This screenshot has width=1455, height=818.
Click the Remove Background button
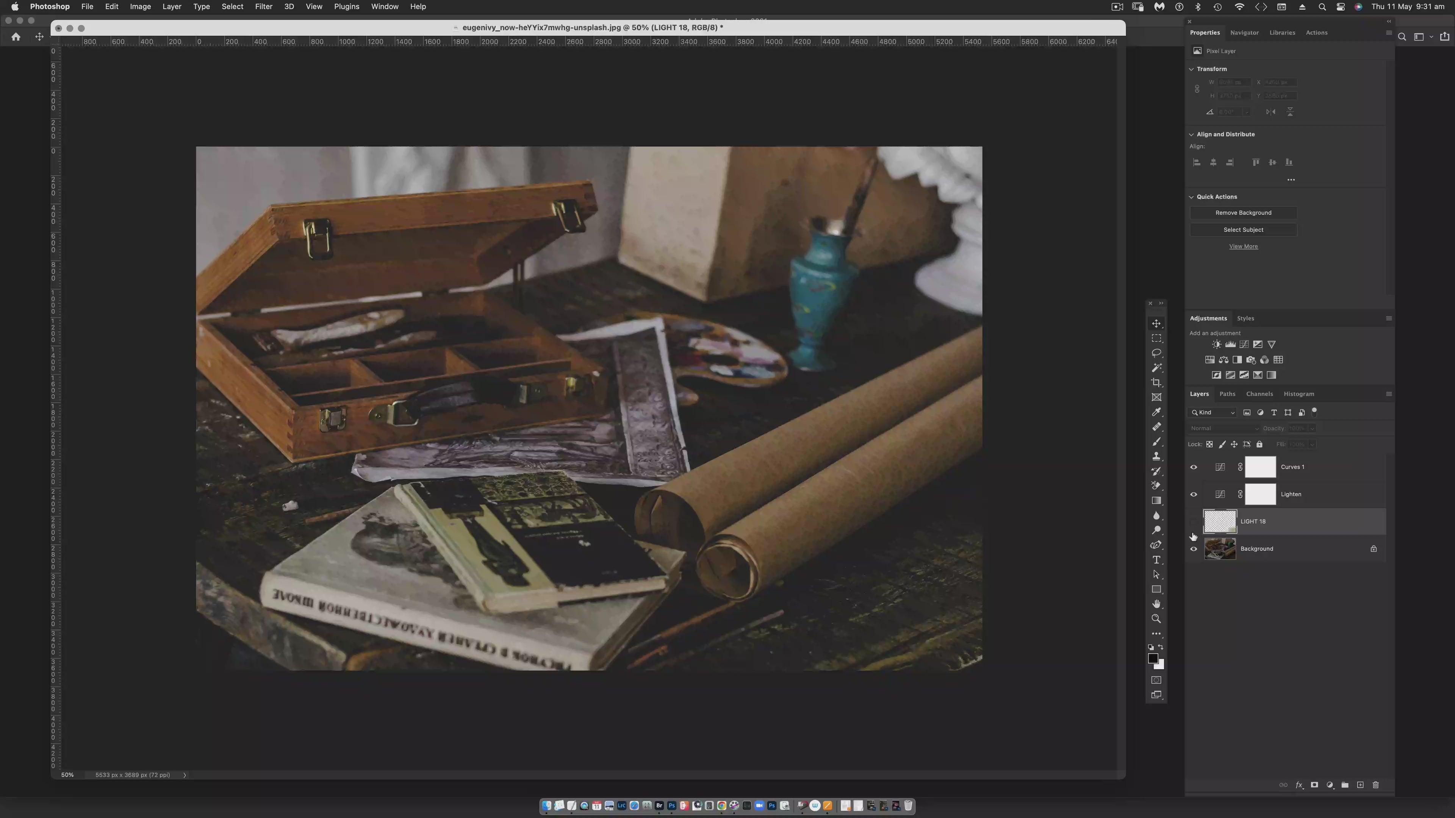click(x=1243, y=213)
